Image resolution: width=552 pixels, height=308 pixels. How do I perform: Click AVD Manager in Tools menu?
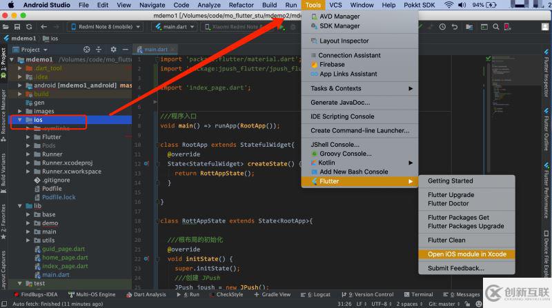(x=339, y=17)
